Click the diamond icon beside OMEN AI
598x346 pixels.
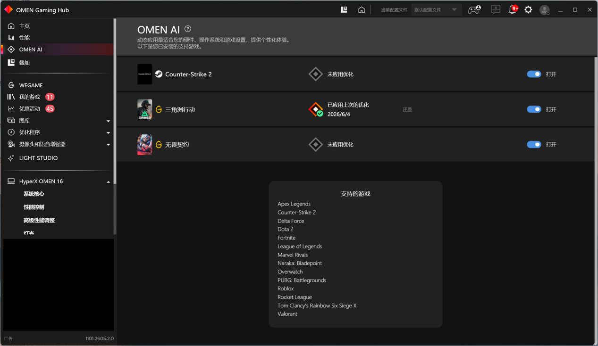tap(11, 49)
